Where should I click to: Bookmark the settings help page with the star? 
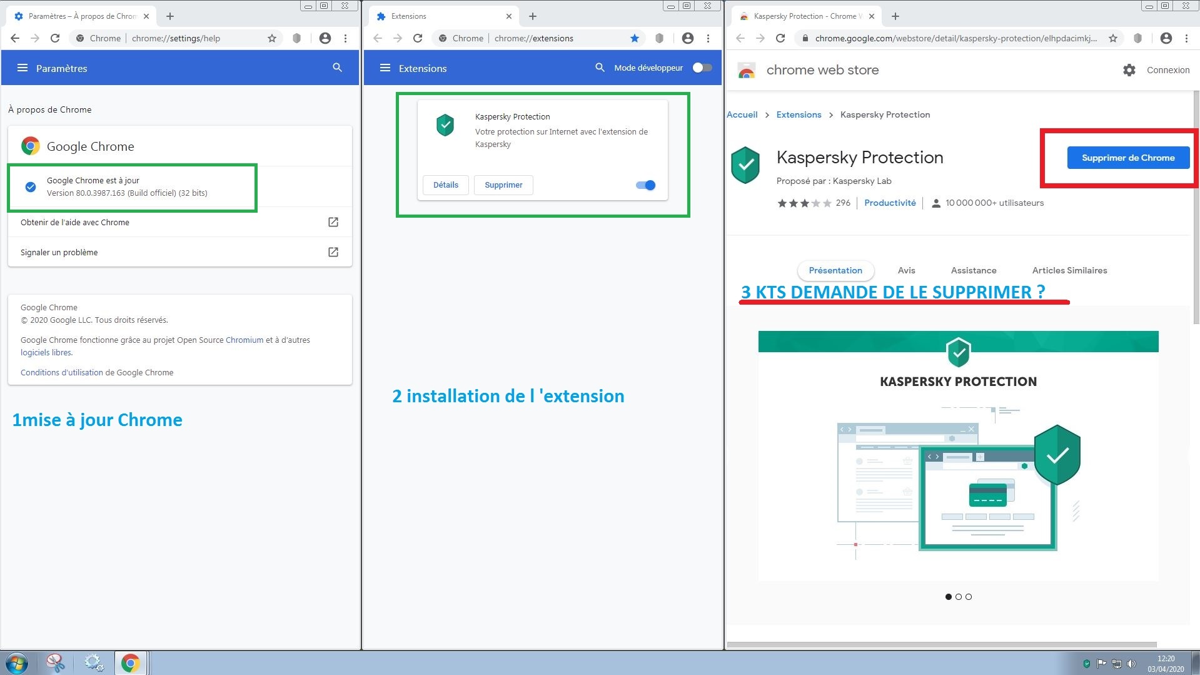(x=272, y=38)
